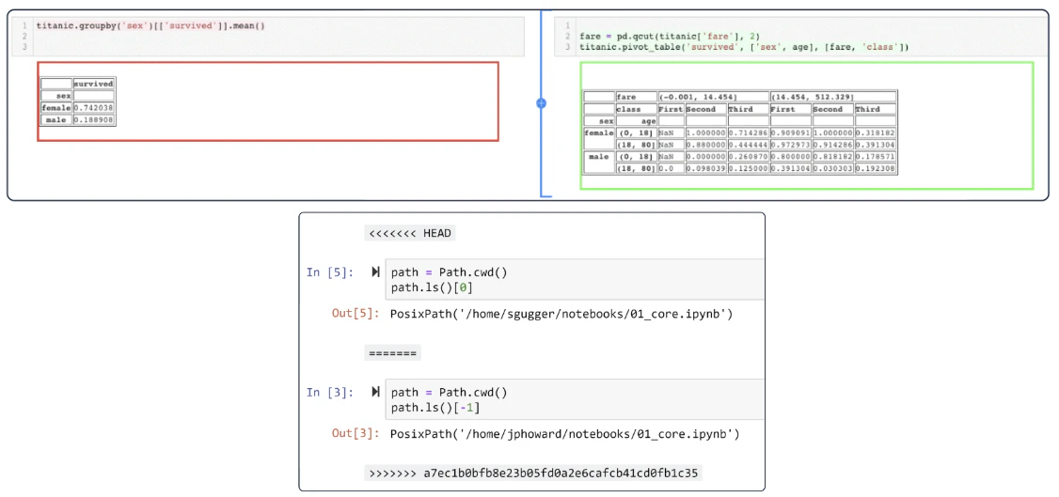Click the run cell icon beside In [3]
The image size is (1059, 497).
375,393
